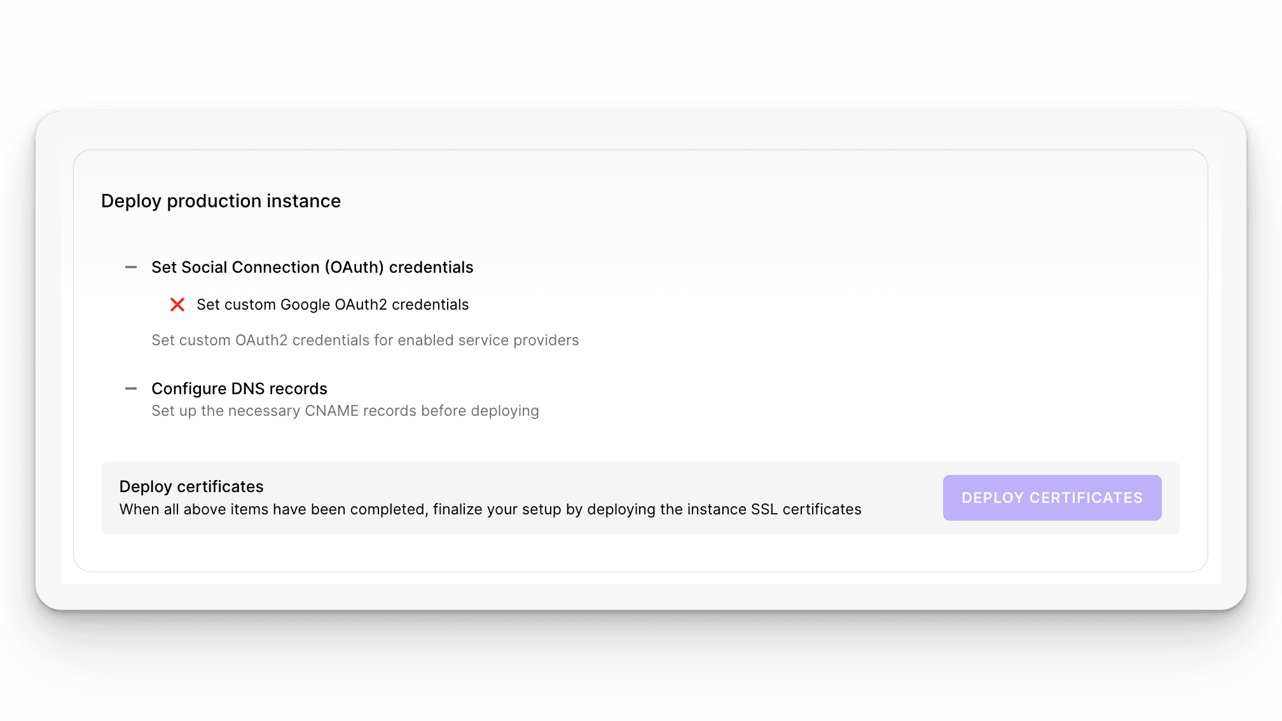The width and height of the screenshot is (1282, 721).
Task: Click the incomplete status mark for Google OAuth2
Action: [177, 305]
